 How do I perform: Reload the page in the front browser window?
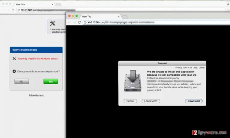coord(79,22)
